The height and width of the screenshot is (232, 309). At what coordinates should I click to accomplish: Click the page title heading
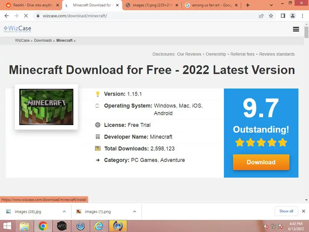152,70
